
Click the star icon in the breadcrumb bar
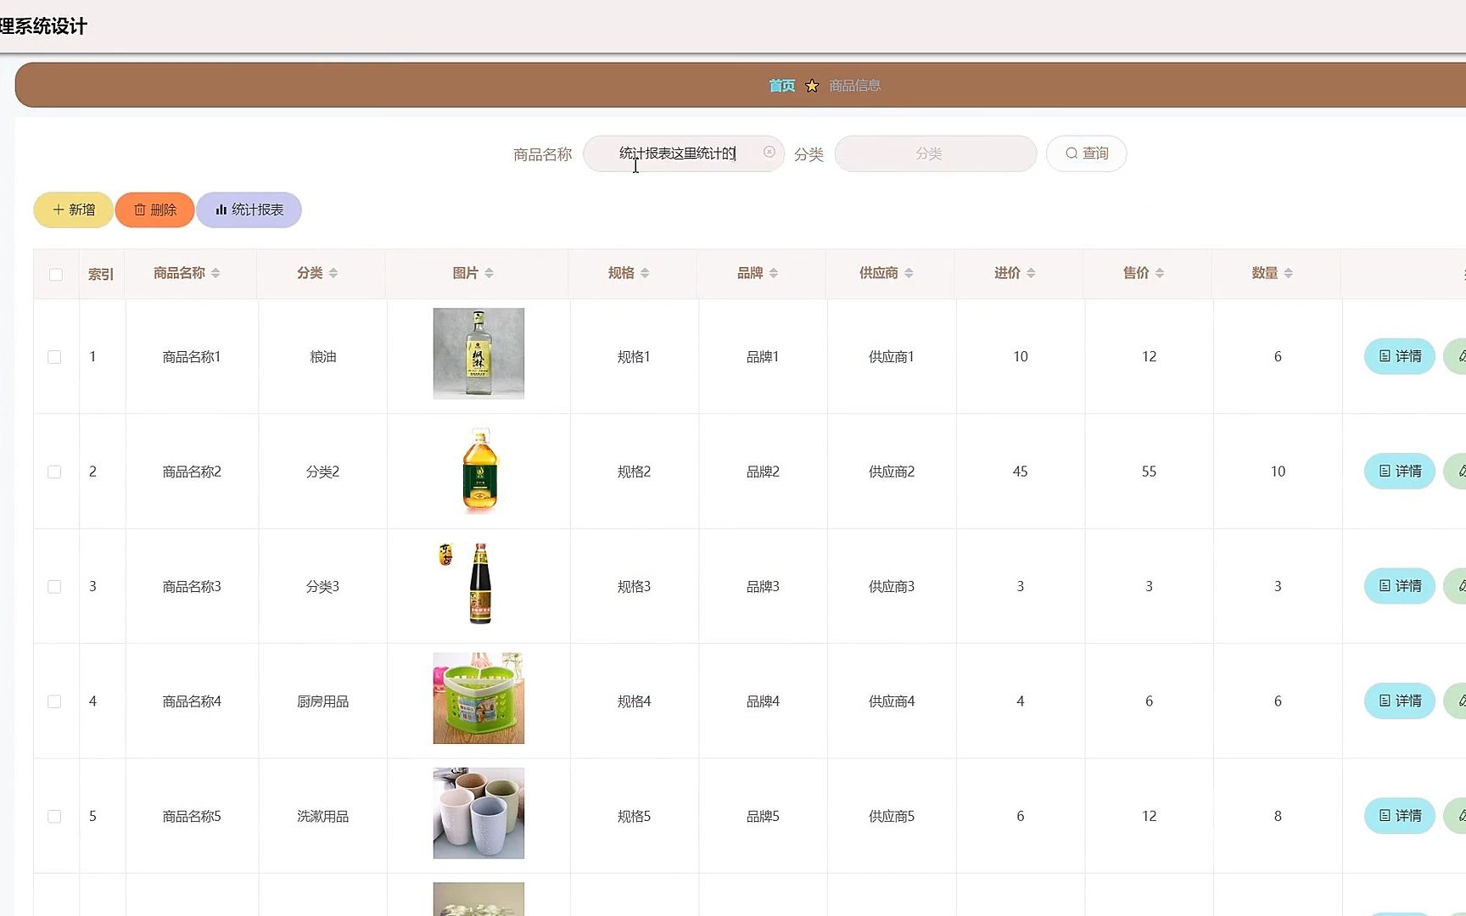(812, 85)
